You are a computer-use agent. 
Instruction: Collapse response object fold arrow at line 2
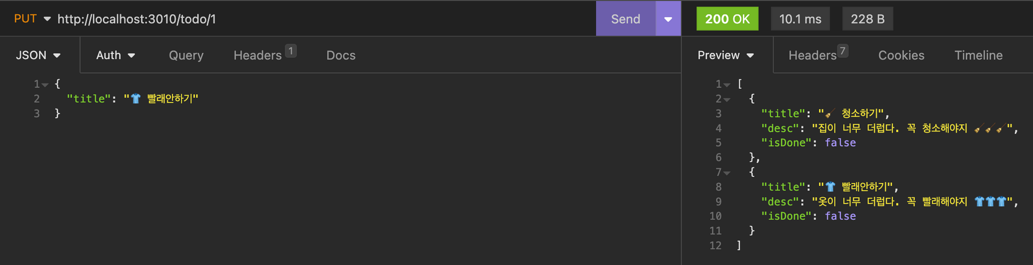(727, 99)
